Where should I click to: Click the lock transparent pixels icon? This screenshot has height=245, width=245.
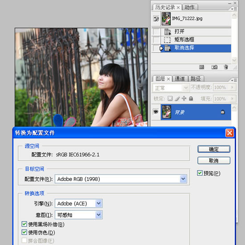[170, 98]
